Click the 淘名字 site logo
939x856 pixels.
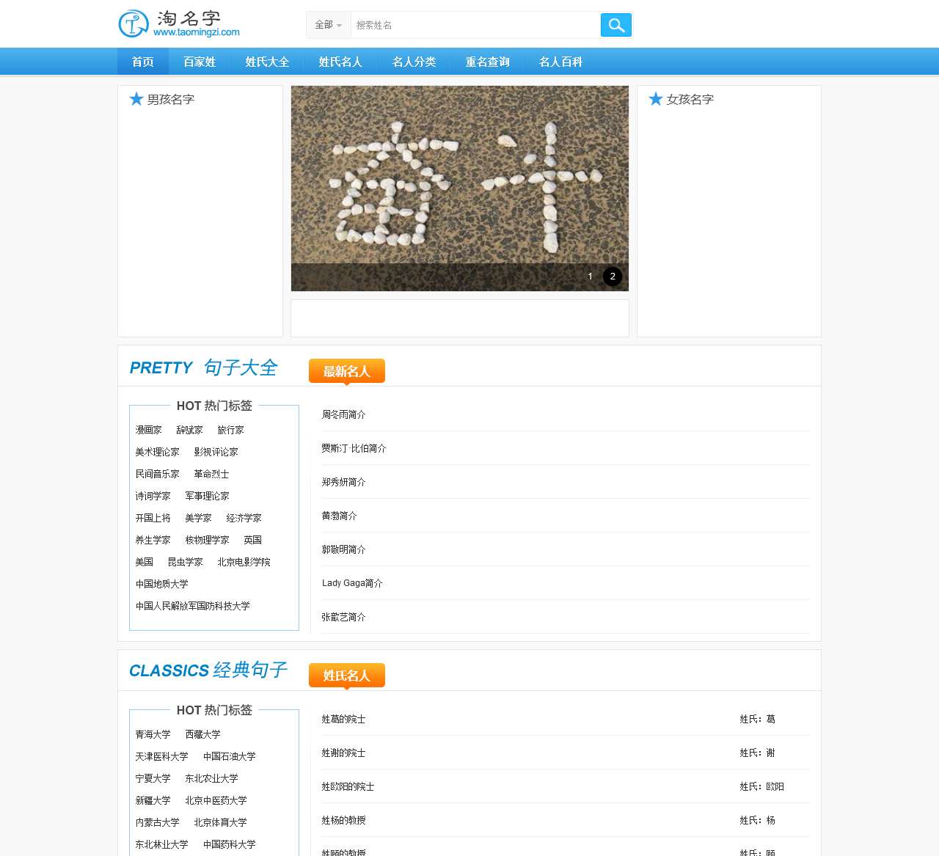click(x=180, y=24)
